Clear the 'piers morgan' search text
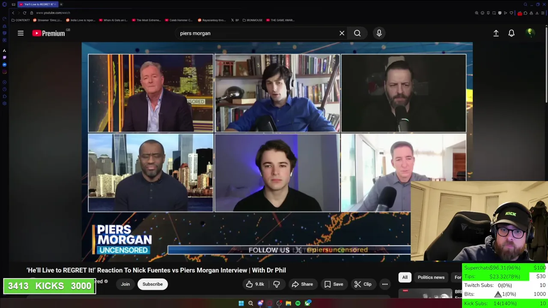 click(x=342, y=33)
